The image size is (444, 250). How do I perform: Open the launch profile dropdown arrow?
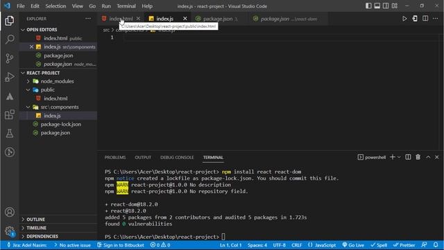(x=399, y=157)
